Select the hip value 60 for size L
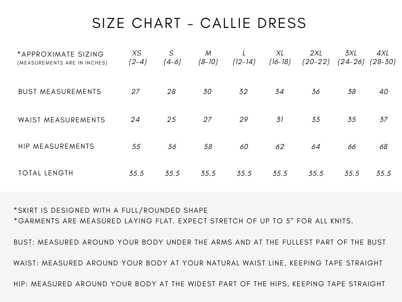Image resolution: width=402 pixels, height=302 pixels. (x=244, y=147)
